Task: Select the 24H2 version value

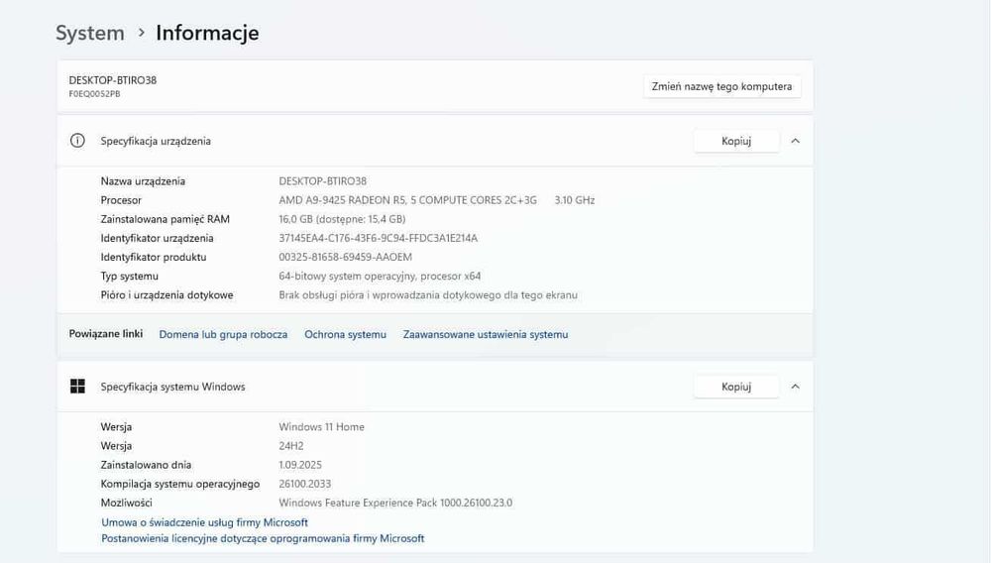Action: (x=290, y=446)
